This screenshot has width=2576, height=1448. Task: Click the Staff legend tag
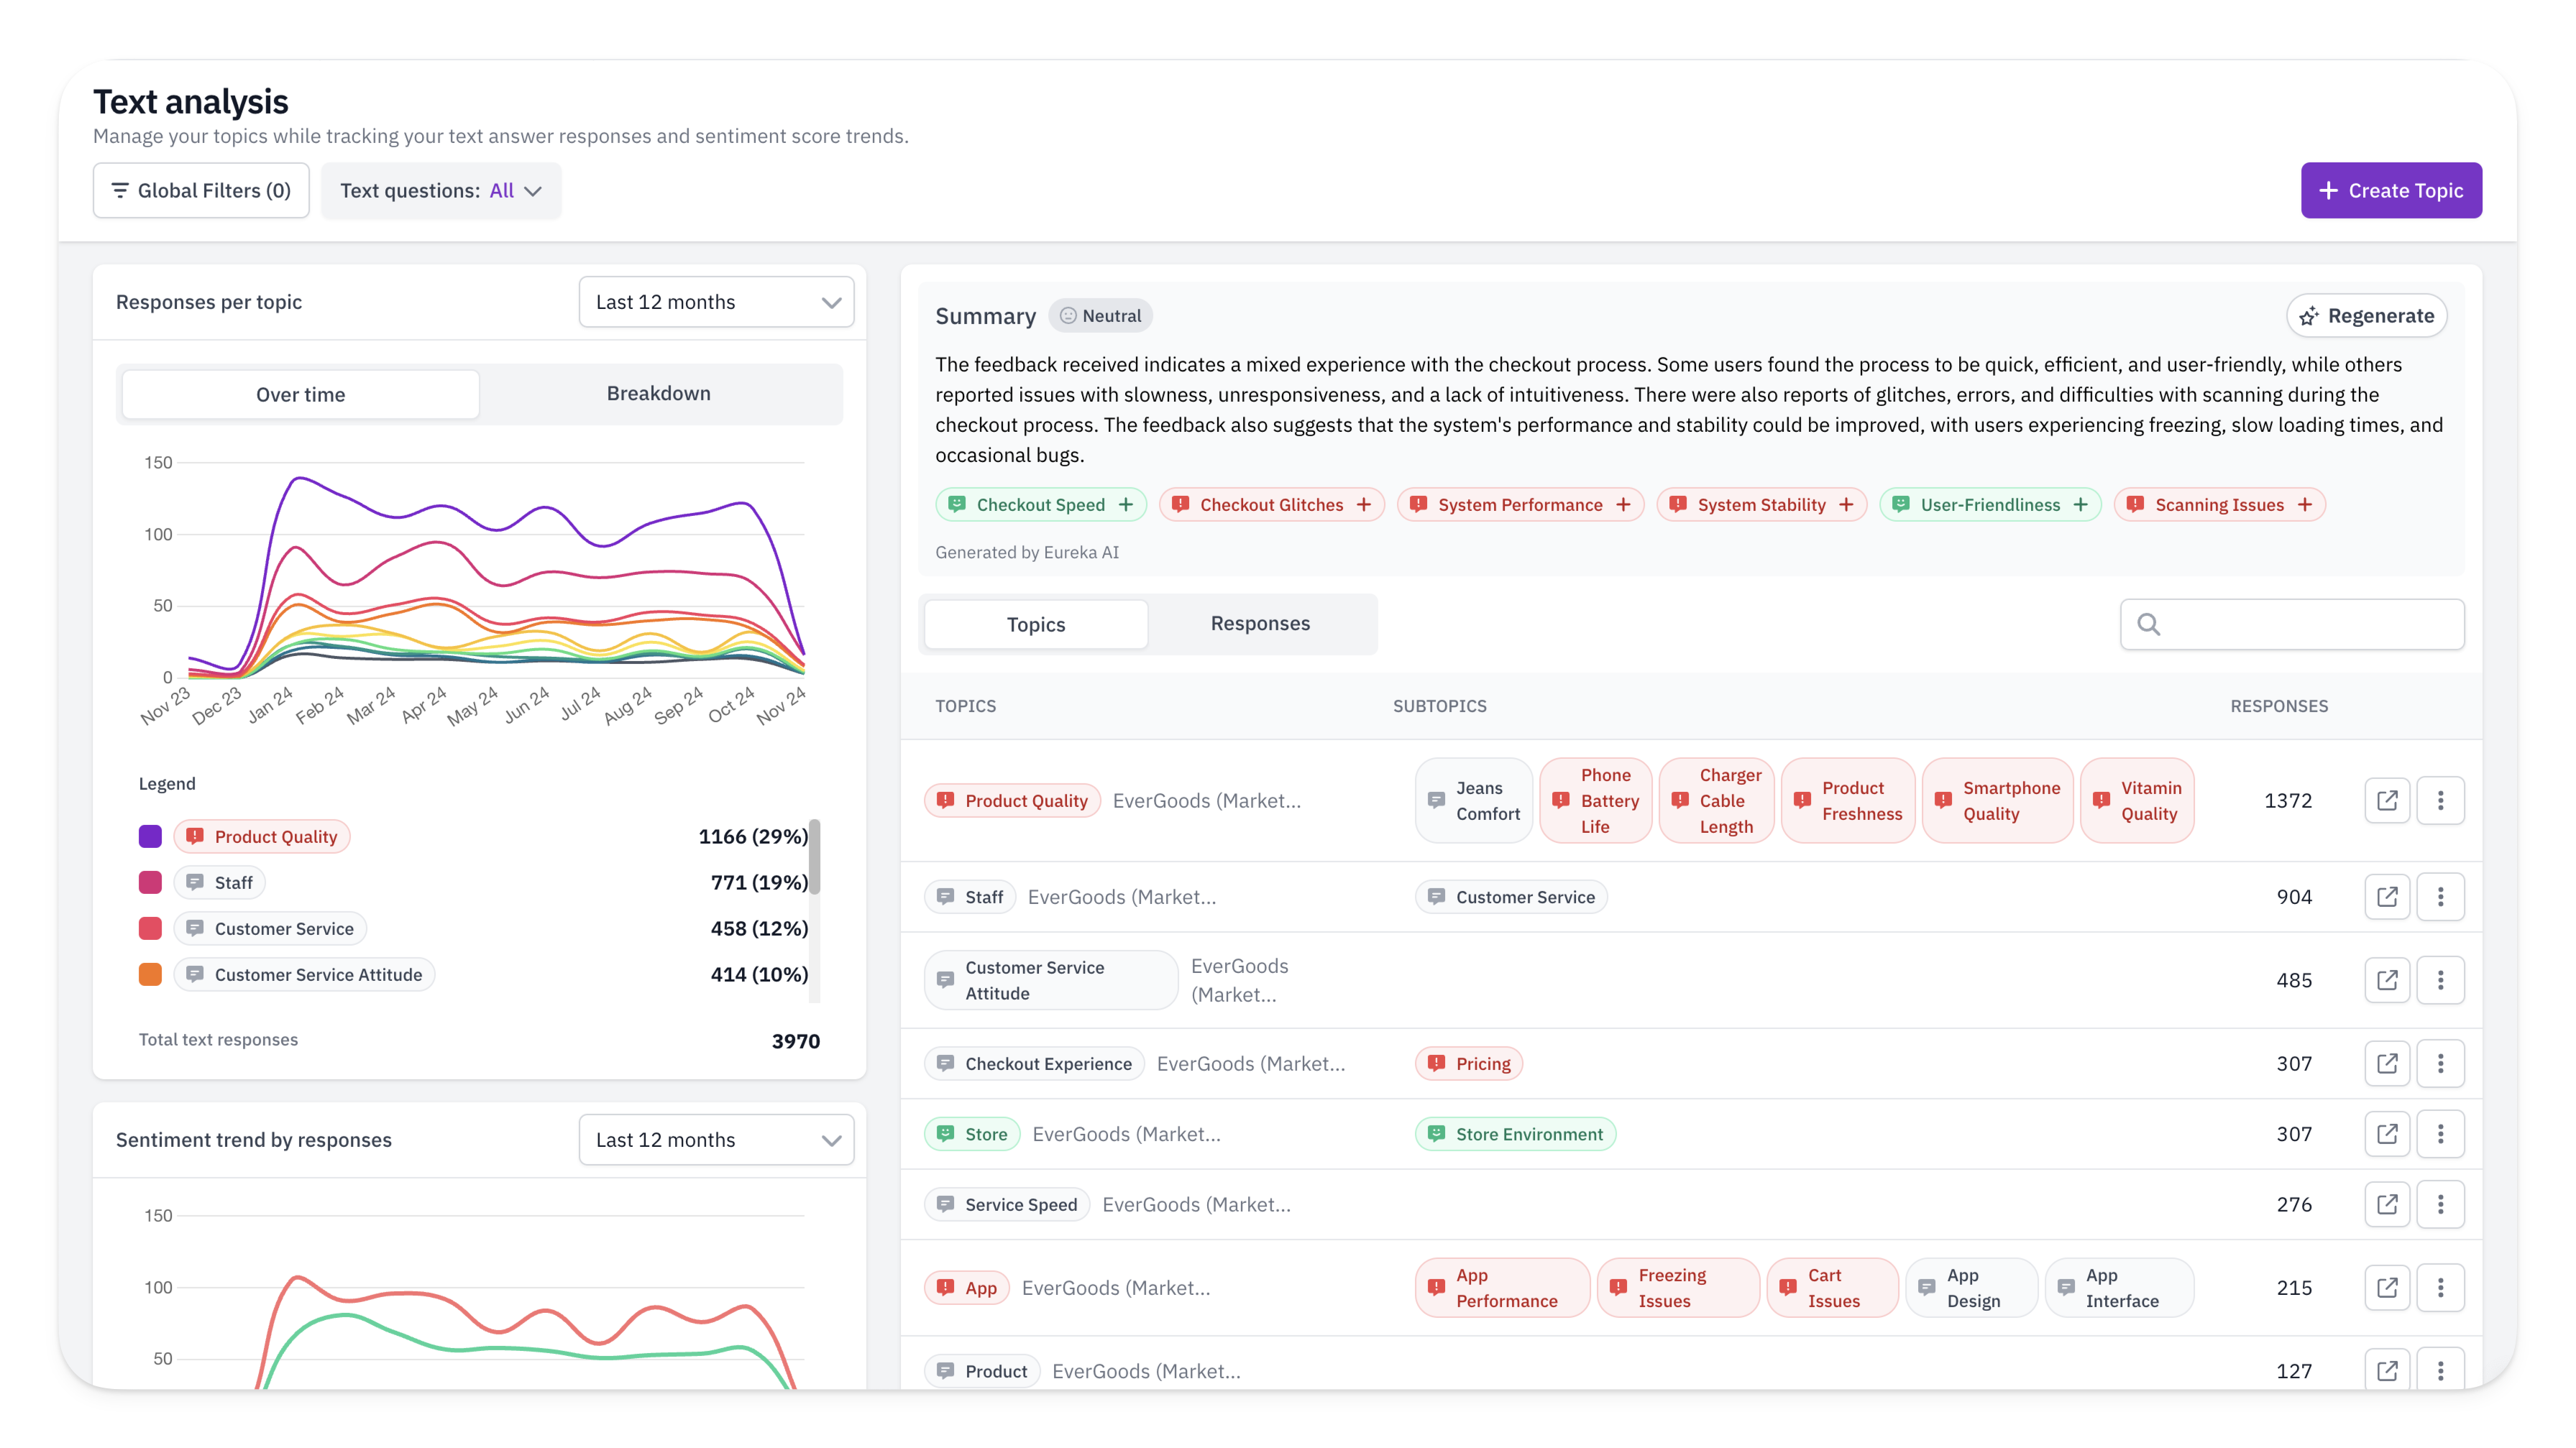click(220, 882)
